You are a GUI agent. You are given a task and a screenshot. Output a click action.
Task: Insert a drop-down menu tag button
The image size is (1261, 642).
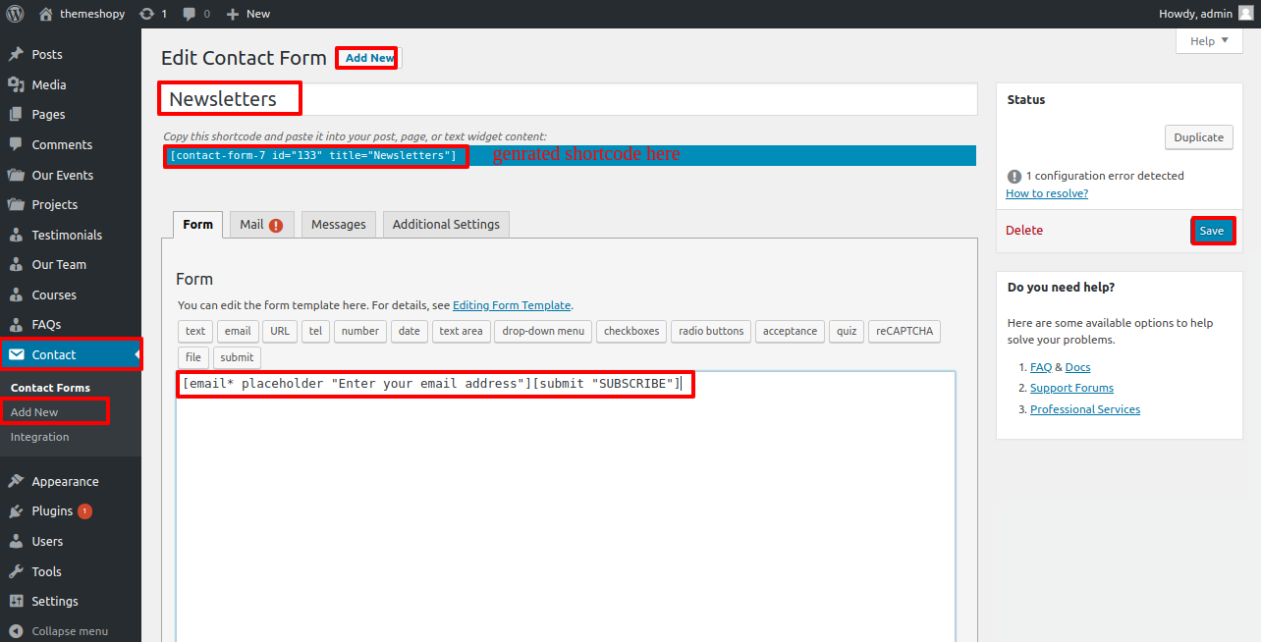coord(543,331)
